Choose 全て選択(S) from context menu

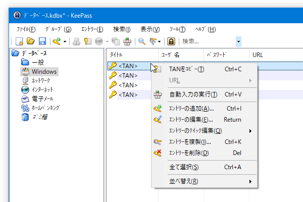pos(205,167)
